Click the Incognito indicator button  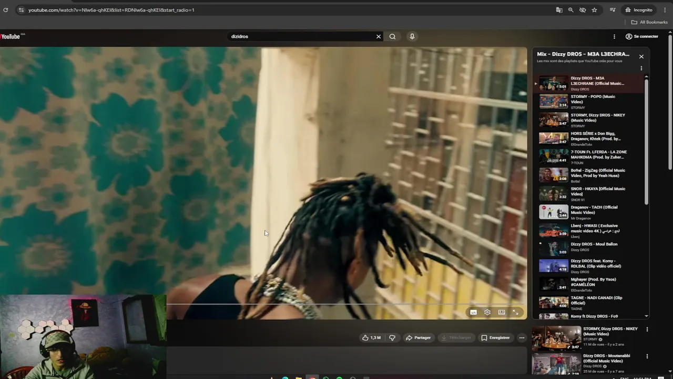point(638,10)
